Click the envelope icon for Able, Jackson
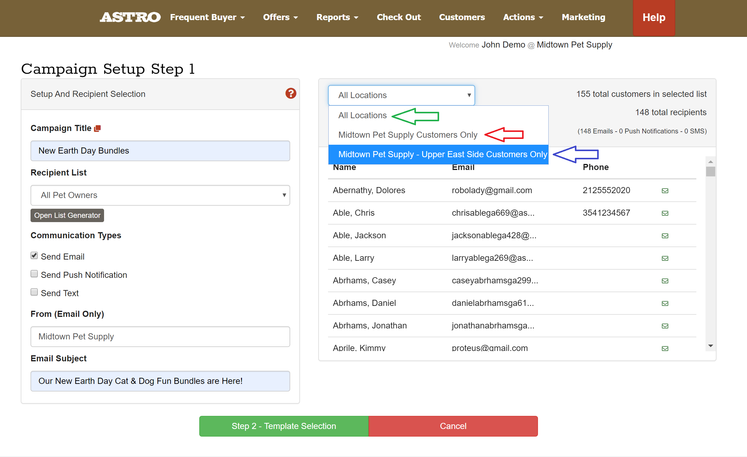The height and width of the screenshot is (457, 747). tap(665, 236)
